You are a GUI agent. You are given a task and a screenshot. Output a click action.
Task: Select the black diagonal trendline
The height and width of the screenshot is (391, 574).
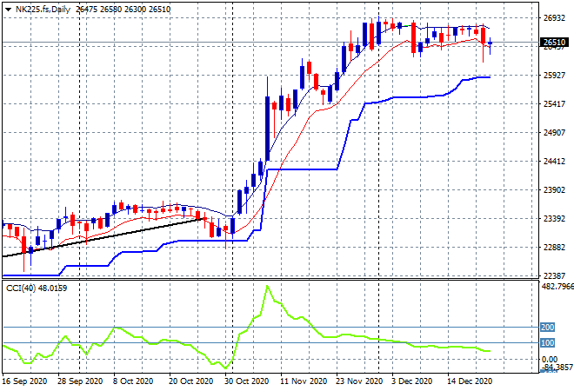[103, 238]
